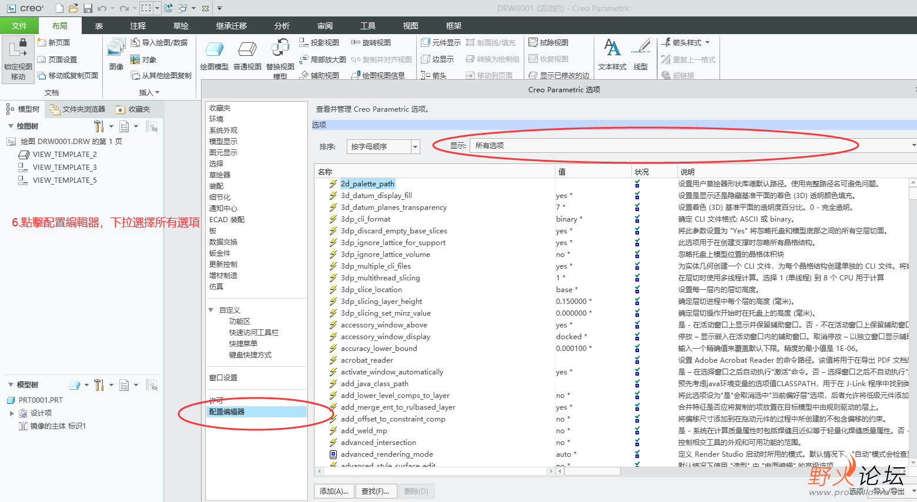Image resolution: width=917 pixels, height=502 pixels.
Task: Select 快速访问工具栏 under 自定义
Action: tap(254, 333)
